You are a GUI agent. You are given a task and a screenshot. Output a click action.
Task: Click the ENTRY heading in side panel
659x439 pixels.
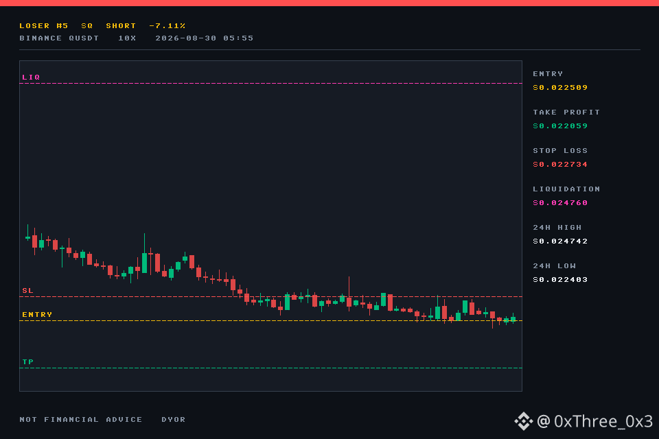pyautogui.click(x=548, y=74)
